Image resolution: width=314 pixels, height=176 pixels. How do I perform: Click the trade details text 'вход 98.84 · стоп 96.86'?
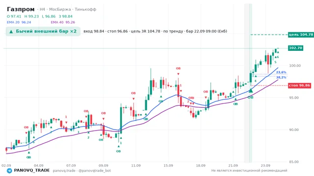(x=105, y=31)
